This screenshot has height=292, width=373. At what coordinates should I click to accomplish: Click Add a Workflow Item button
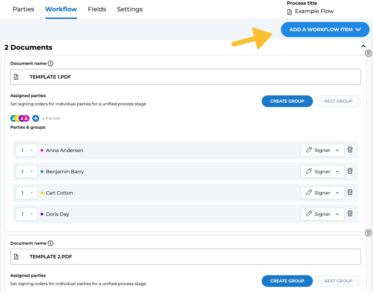click(x=325, y=30)
